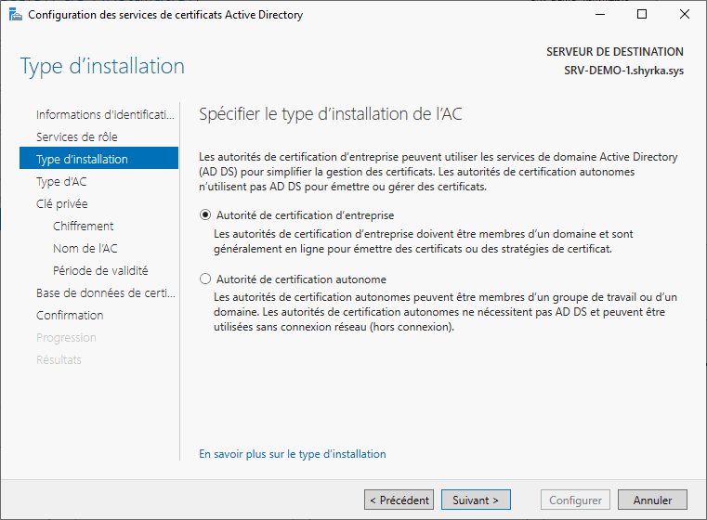Image resolution: width=707 pixels, height=520 pixels.
Task: Open the Services de rôle step
Action: pyautogui.click(x=76, y=136)
